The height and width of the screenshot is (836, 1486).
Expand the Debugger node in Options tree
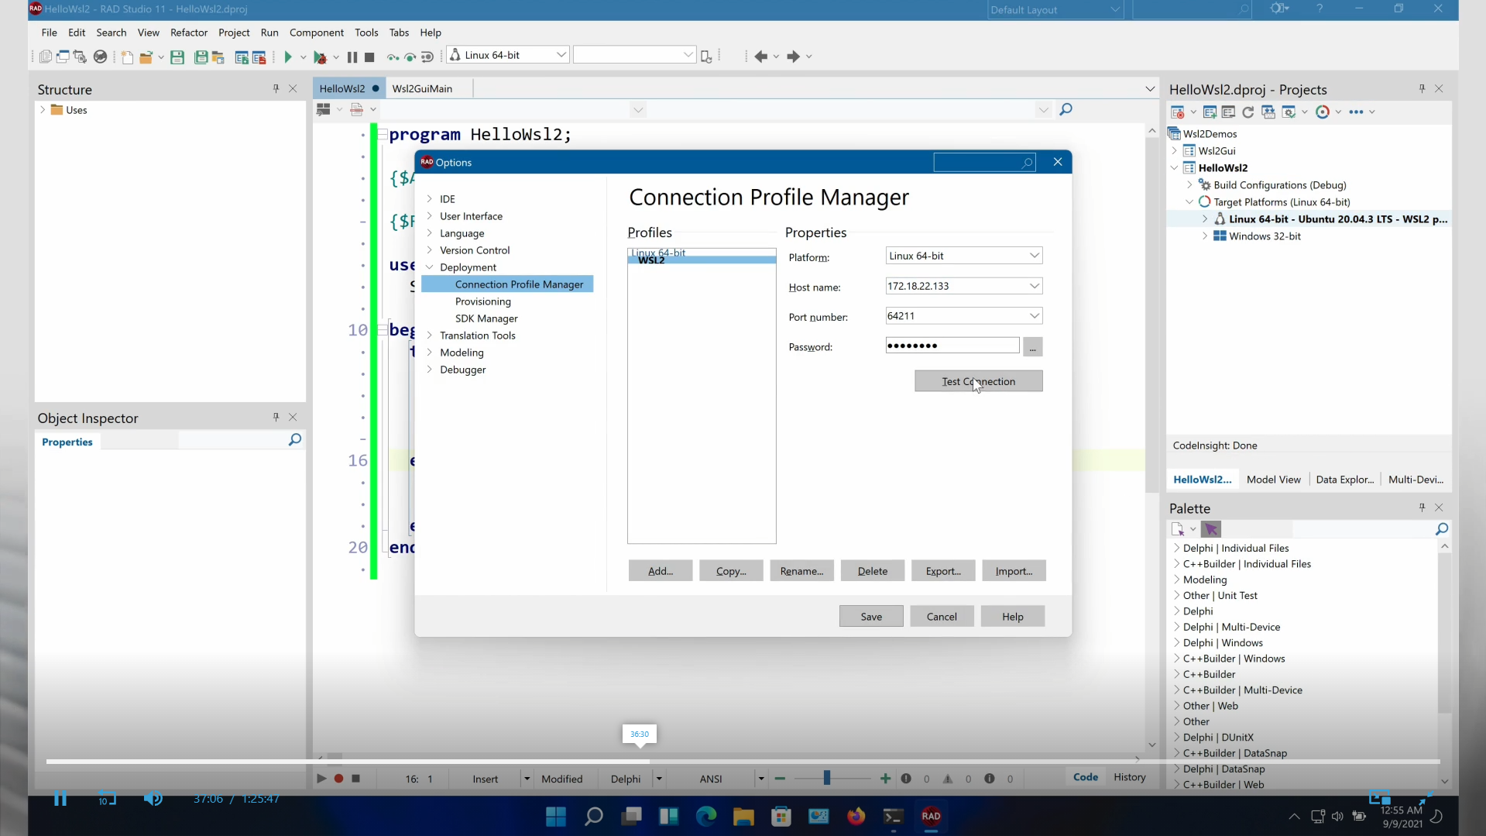tap(429, 370)
